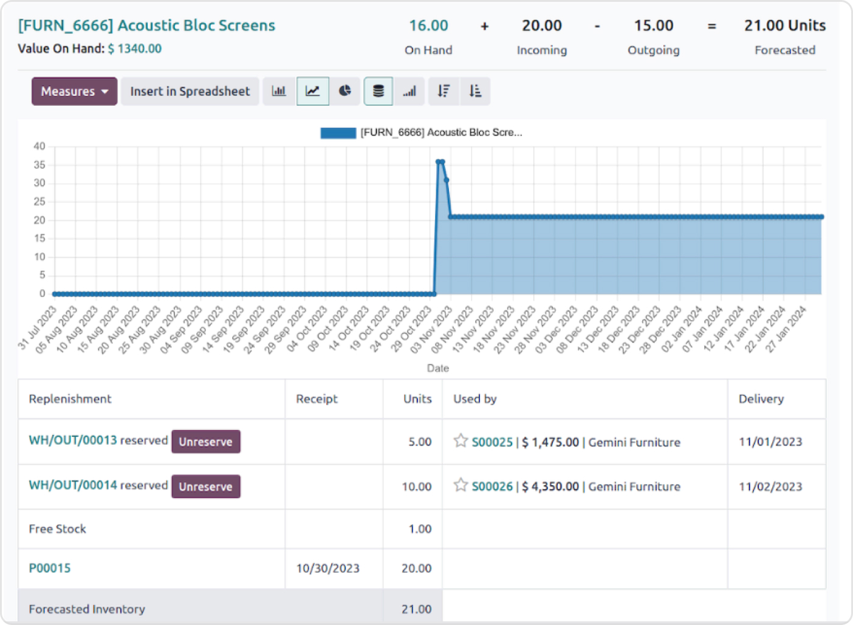Star the S00025 order priority

[x=461, y=440]
